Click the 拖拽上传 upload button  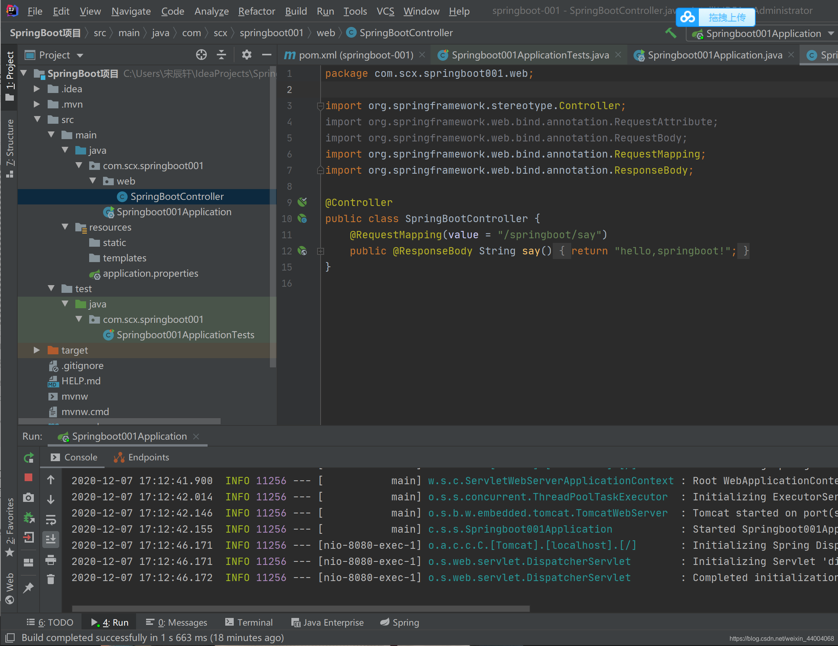[727, 17]
